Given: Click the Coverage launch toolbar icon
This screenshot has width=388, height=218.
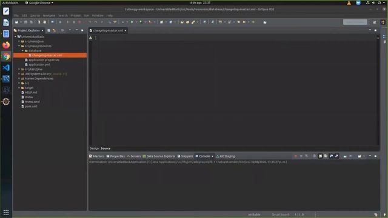Looking at the screenshot, I should [141, 22].
